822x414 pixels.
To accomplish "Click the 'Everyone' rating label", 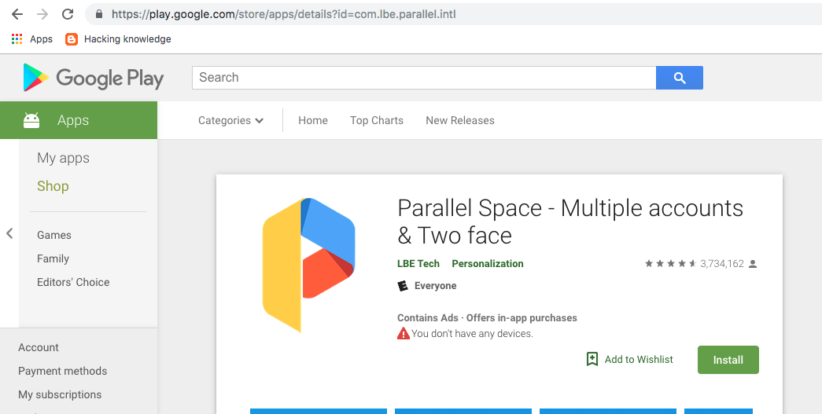I will 435,286.
